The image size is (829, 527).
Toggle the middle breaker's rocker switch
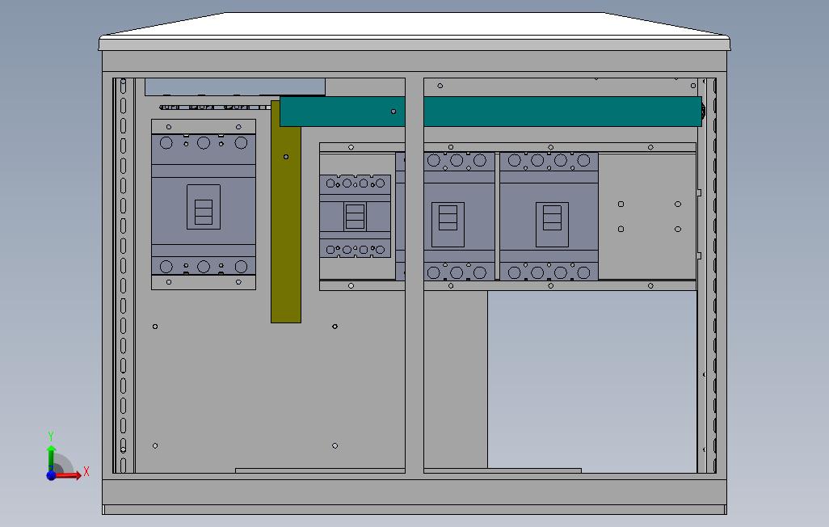point(354,217)
